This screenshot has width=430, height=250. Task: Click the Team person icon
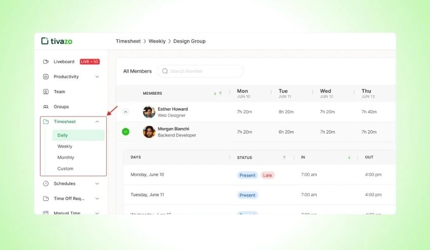[x=46, y=92]
